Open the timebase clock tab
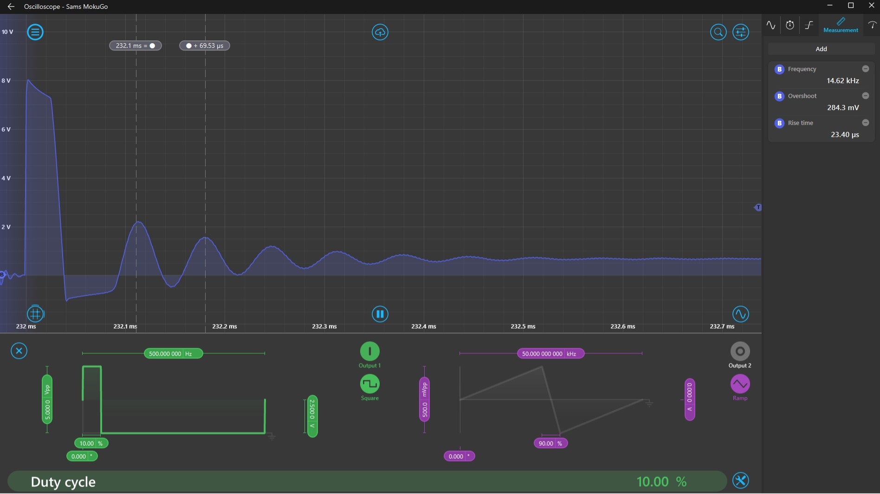880x494 pixels. coord(789,25)
